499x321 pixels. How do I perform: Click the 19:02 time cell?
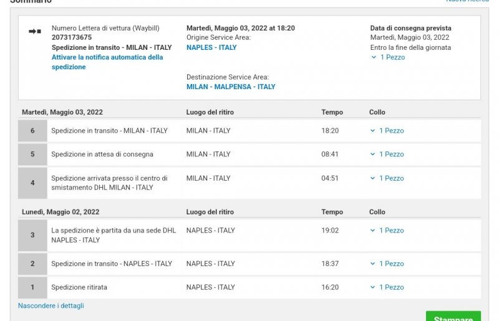coord(330,231)
